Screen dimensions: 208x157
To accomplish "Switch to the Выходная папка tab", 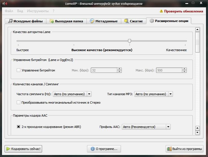I will pyautogui.click(x=66, y=21).
